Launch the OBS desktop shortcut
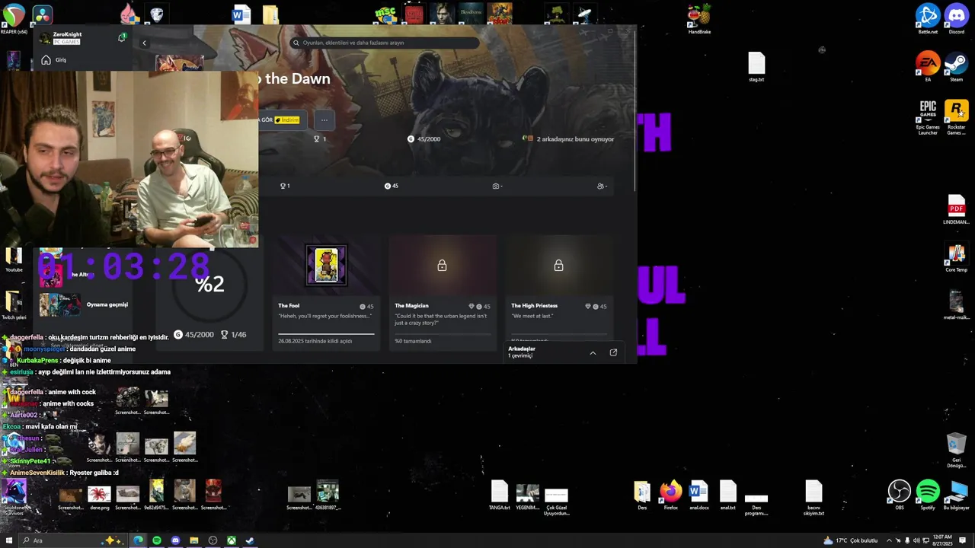The image size is (975, 548). click(900, 495)
